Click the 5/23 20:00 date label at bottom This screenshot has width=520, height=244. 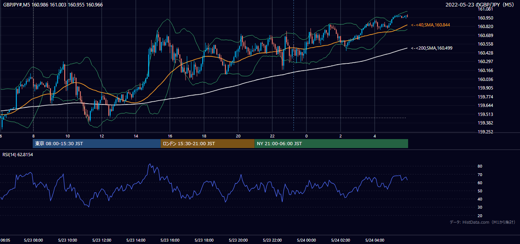click(x=238, y=240)
